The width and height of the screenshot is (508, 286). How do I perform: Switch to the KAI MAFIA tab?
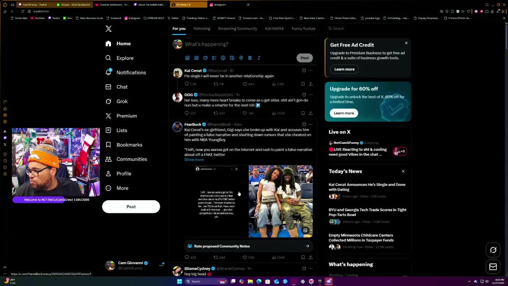[x=274, y=29]
